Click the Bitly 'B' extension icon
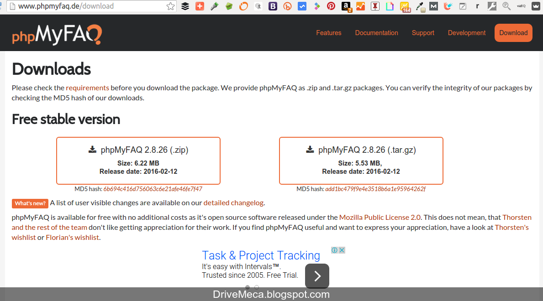The width and height of the screenshot is (543, 301). 273,6
